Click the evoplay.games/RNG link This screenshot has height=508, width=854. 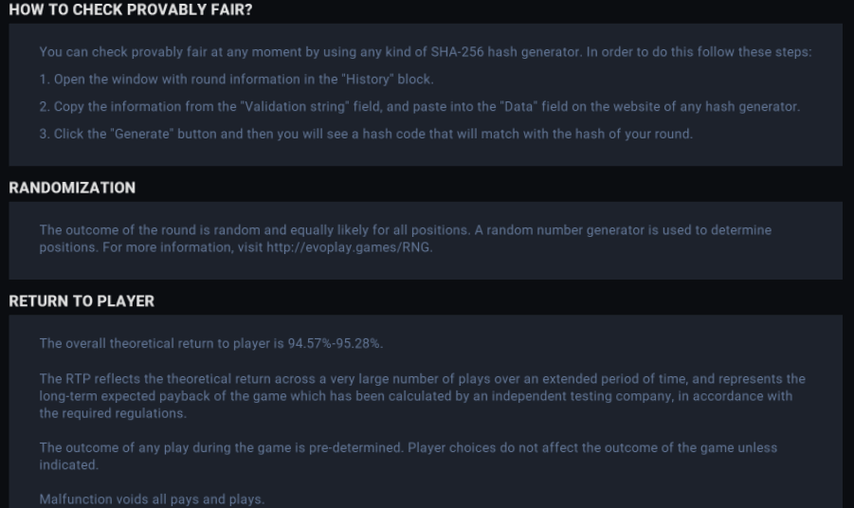[349, 247]
